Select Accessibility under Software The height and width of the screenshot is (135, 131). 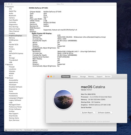(13, 80)
